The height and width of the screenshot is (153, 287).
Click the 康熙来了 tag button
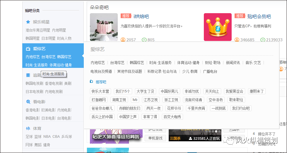pyautogui.click(x=257, y=91)
